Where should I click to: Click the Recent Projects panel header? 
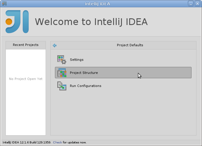(26, 45)
